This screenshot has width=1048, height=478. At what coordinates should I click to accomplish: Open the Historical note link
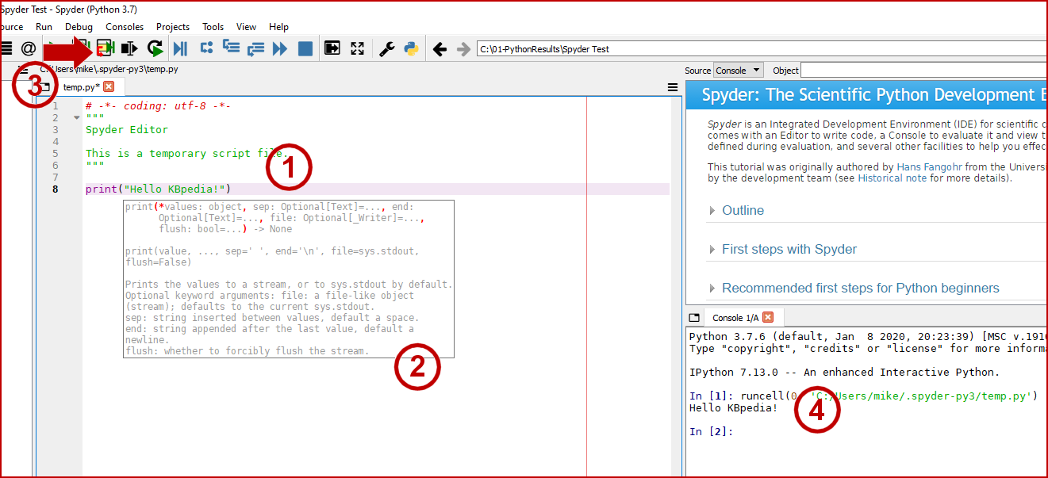(893, 178)
